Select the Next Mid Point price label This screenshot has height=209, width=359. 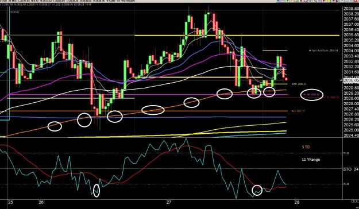click(323, 51)
